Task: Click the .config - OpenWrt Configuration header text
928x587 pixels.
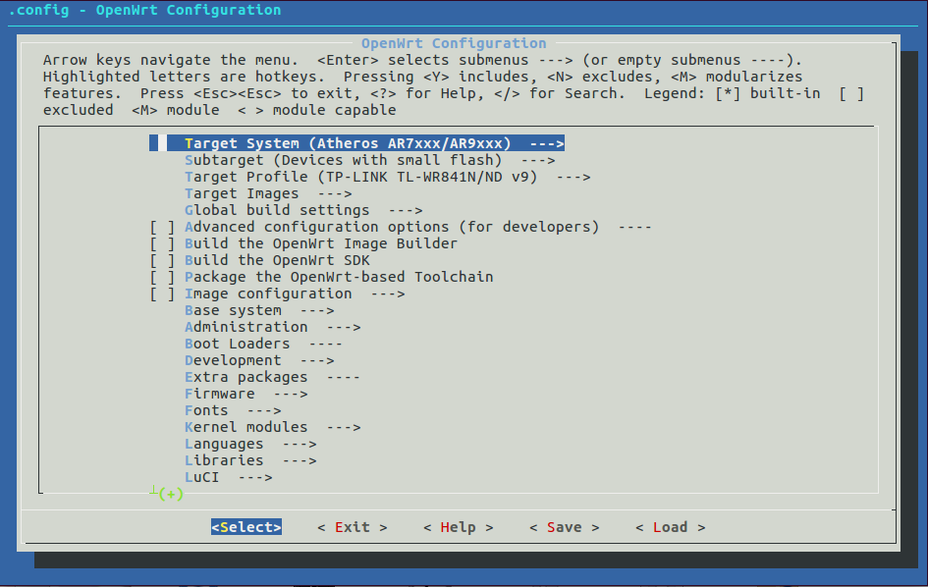Action: (145, 10)
